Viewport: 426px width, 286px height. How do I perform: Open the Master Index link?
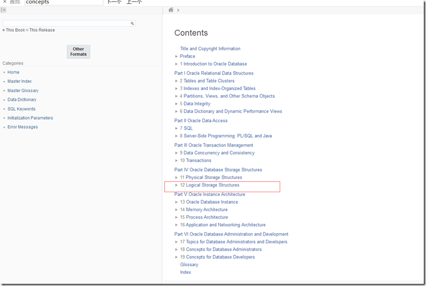(x=20, y=81)
